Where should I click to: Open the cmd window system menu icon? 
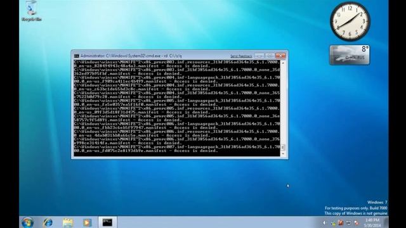coord(76,56)
